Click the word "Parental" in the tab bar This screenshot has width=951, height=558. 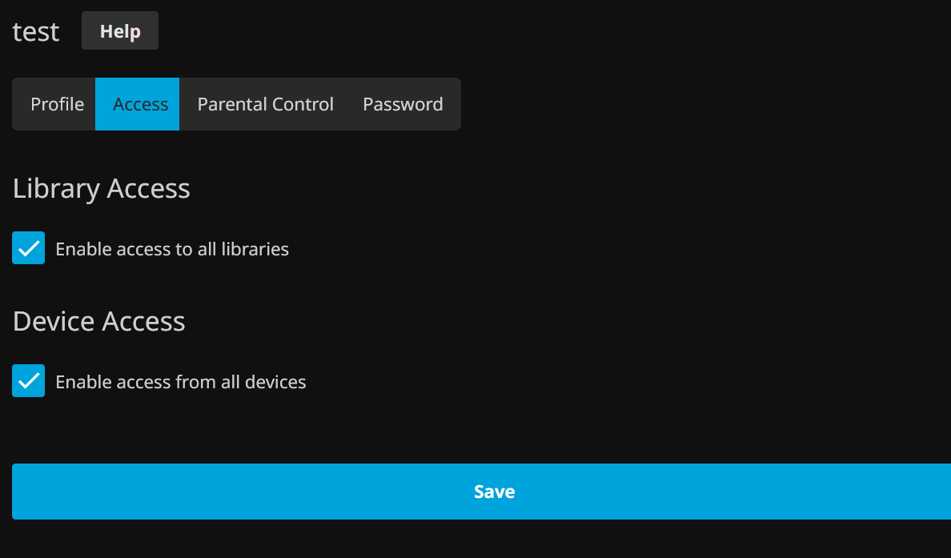tap(231, 104)
